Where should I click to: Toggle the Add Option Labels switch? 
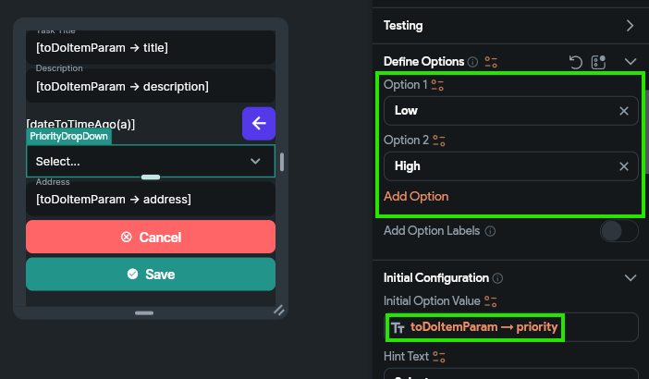point(618,231)
